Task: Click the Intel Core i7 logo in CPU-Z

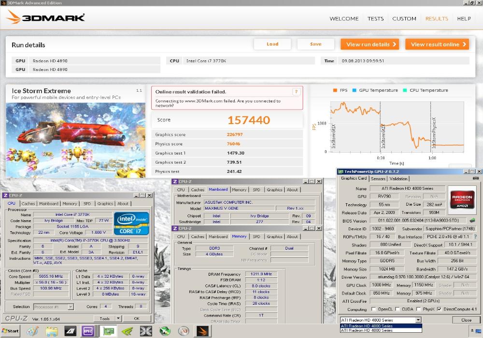Action: pos(131,224)
